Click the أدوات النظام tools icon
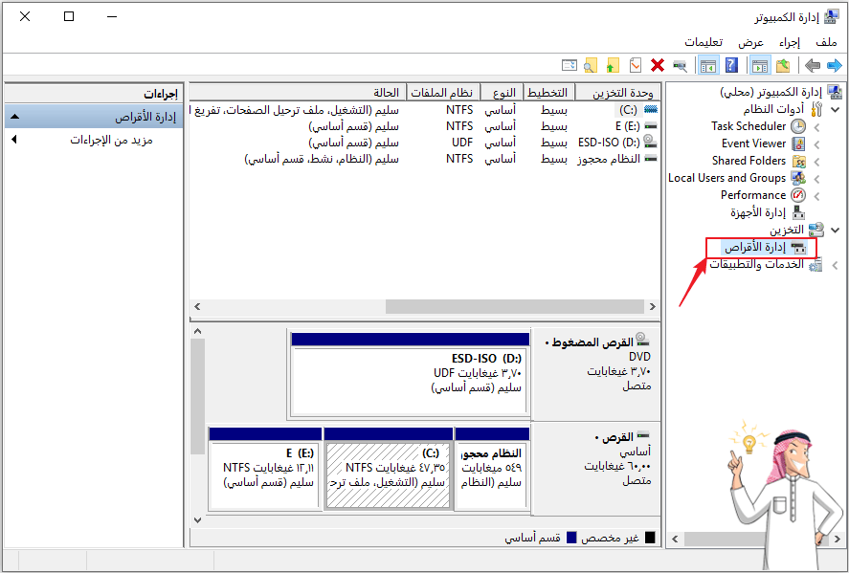 coord(815,109)
